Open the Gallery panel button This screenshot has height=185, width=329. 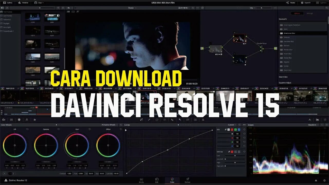pyautogui.click(x=7, y=3)
